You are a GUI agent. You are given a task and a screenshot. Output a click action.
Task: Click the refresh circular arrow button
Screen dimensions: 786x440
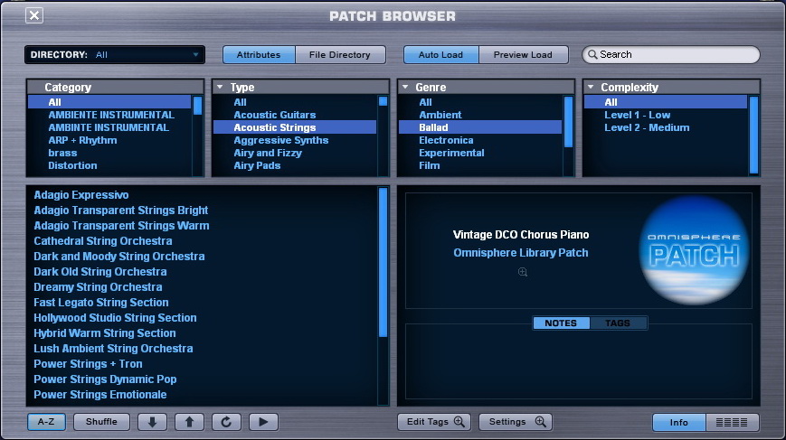click(227, 422)
